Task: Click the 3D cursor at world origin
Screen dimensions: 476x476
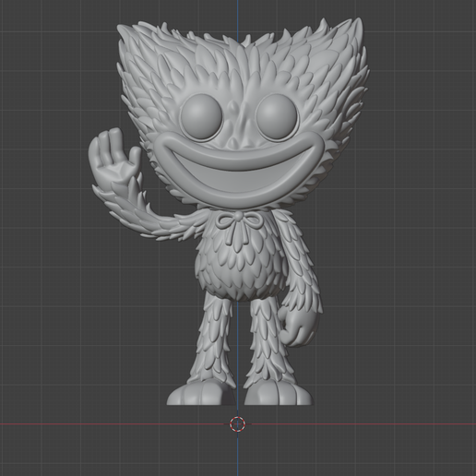Action: coord(238,424)
